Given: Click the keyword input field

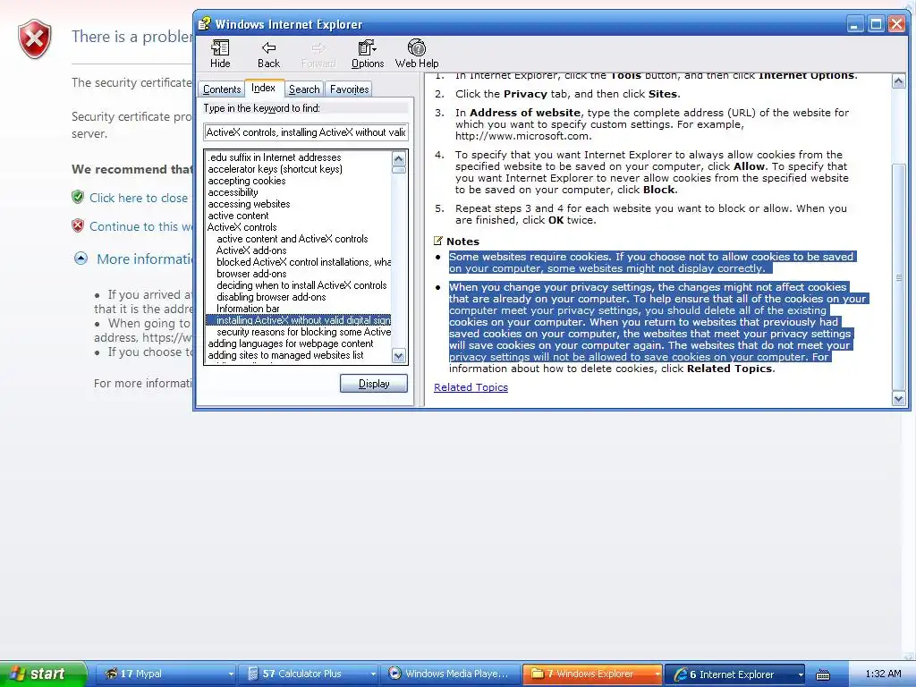Looking at the screenshot, I should click(x=306, y=132).
